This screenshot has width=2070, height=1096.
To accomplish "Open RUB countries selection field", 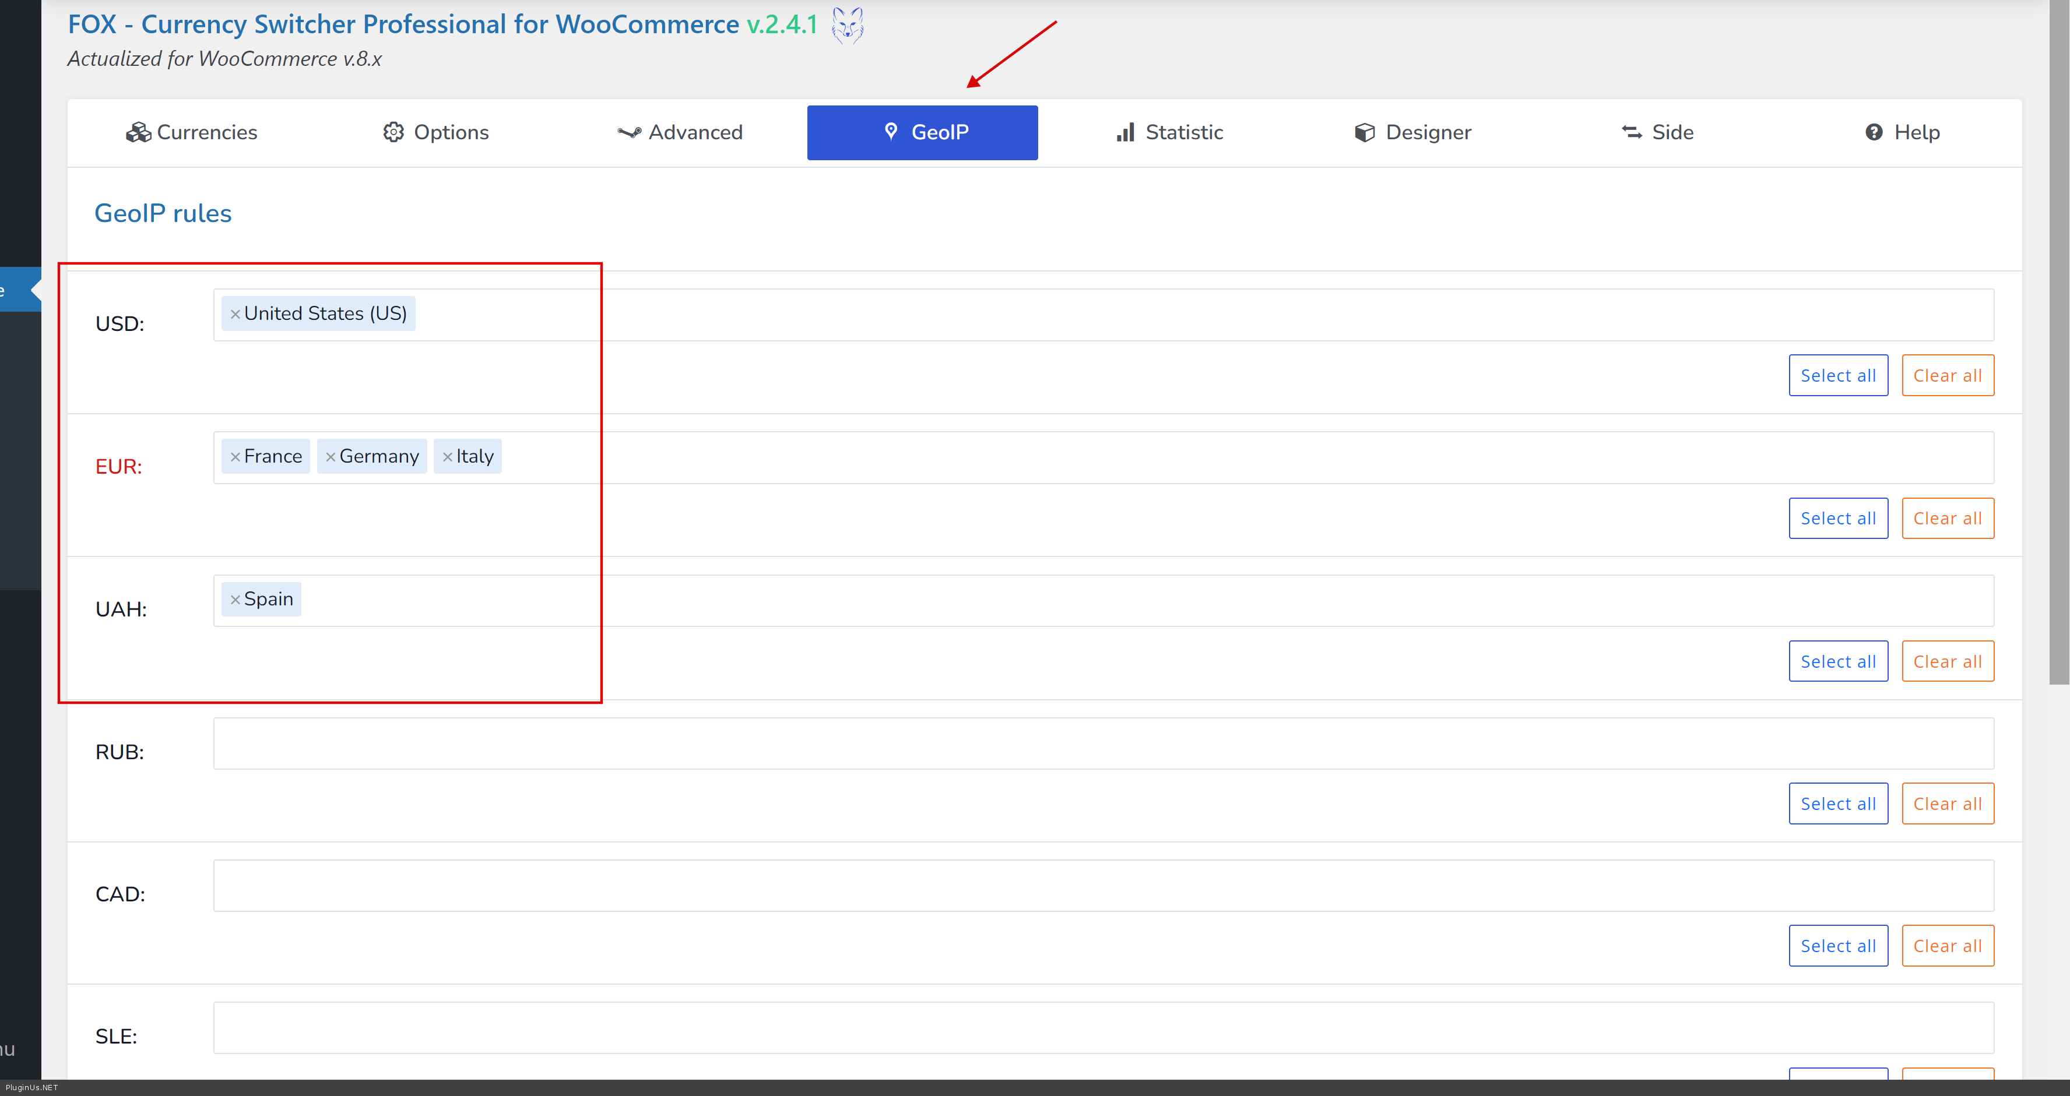I will click(1102, 743).
